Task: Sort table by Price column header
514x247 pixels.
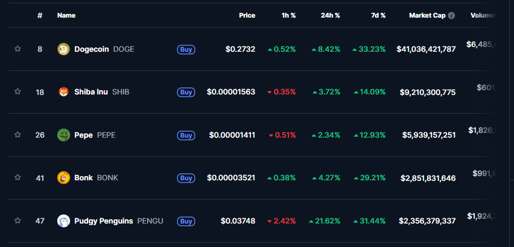Action: (247, 15)
